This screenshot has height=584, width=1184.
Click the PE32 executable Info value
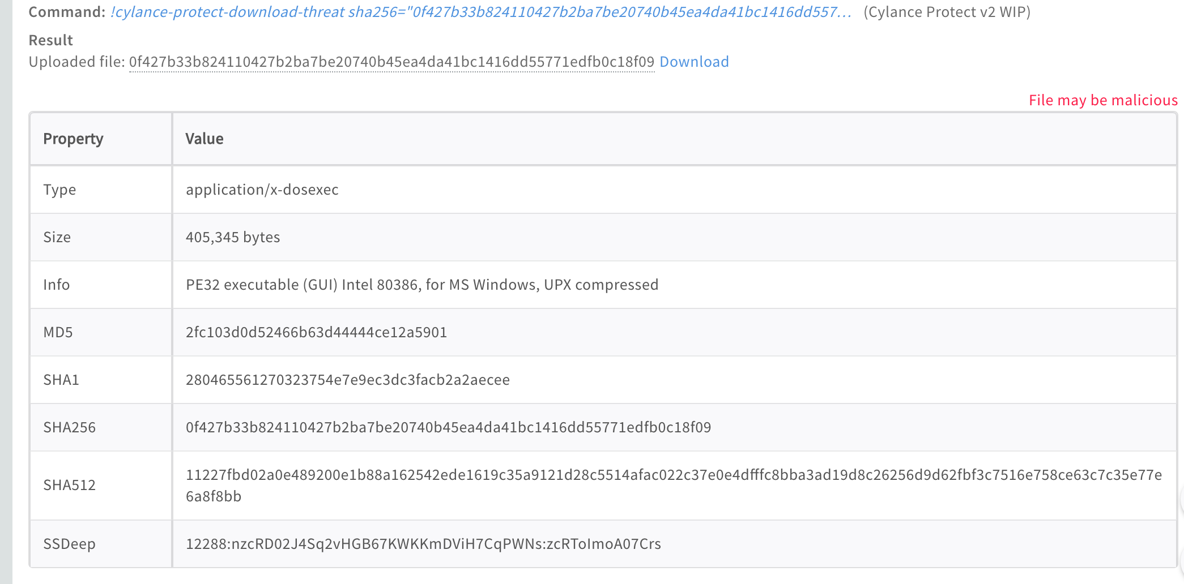click(x=421, y=285)
